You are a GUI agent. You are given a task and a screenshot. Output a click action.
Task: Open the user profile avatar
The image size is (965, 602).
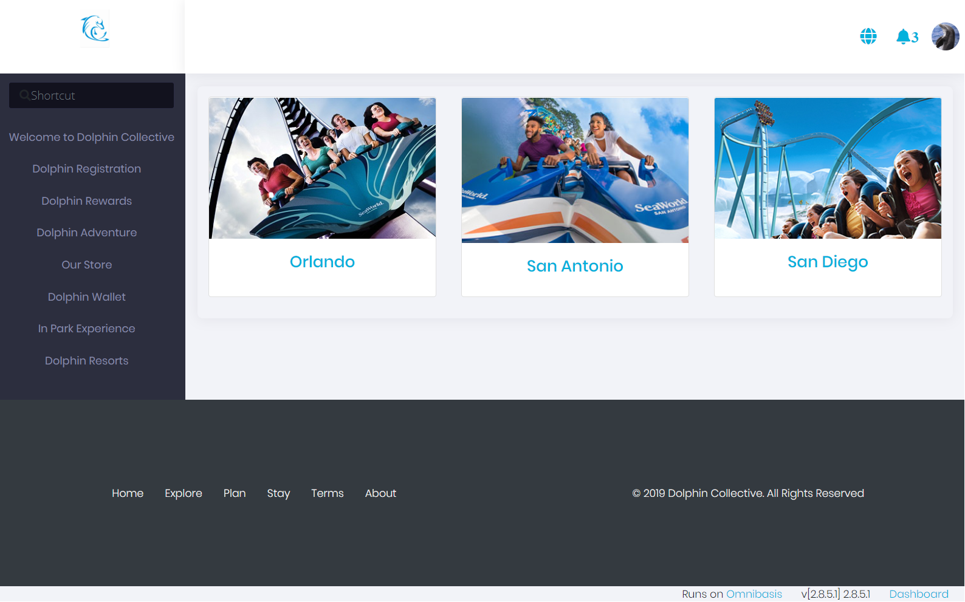[945, 36]
